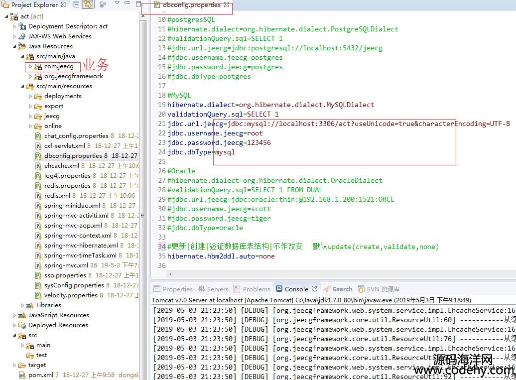Switch to the Properties view tab

[173, 289]
